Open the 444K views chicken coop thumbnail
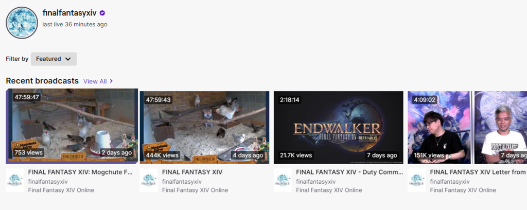 point(204,127)
